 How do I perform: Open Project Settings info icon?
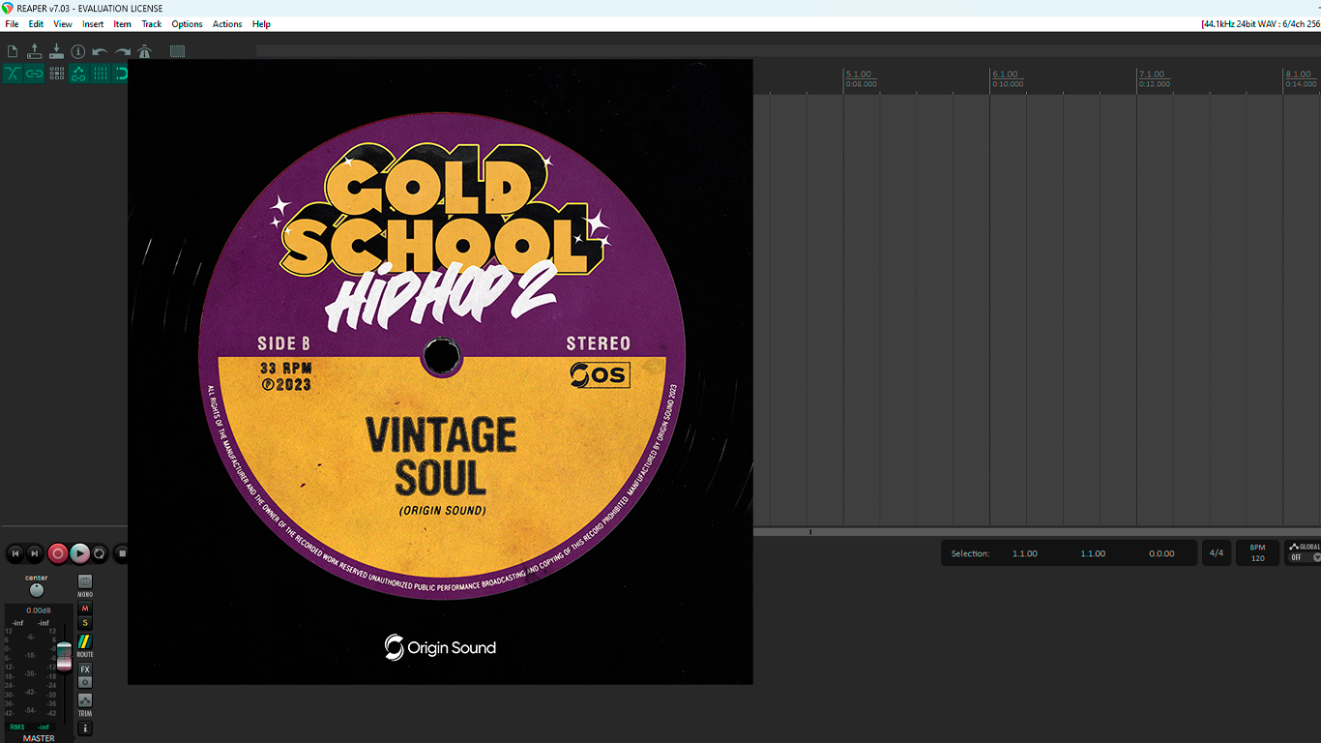(78, 51)
